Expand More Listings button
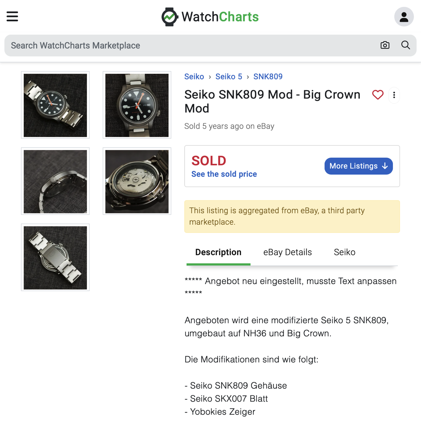421x421 pixels. (x=358, y=166)
